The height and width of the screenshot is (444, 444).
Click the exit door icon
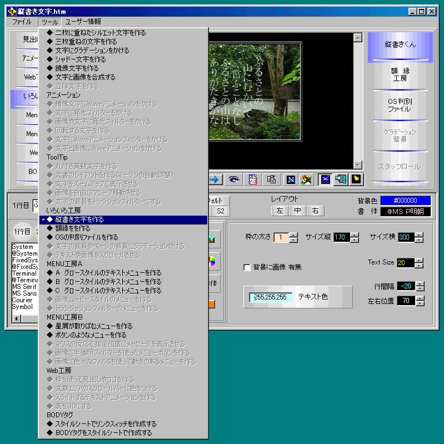(x=341, y=179)
